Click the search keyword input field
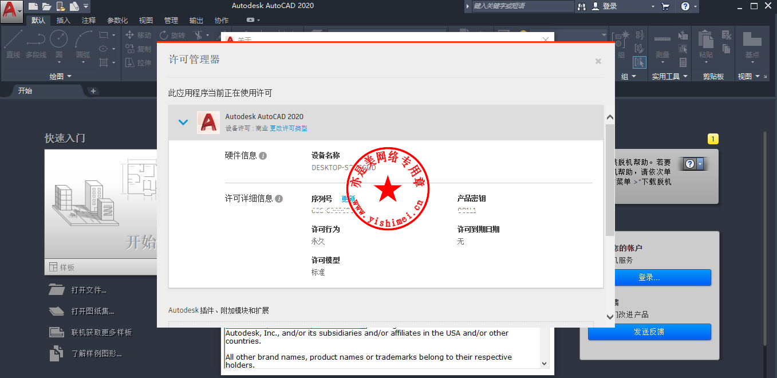This screenshot has width=777, height=378. click(x=522, y=6)
